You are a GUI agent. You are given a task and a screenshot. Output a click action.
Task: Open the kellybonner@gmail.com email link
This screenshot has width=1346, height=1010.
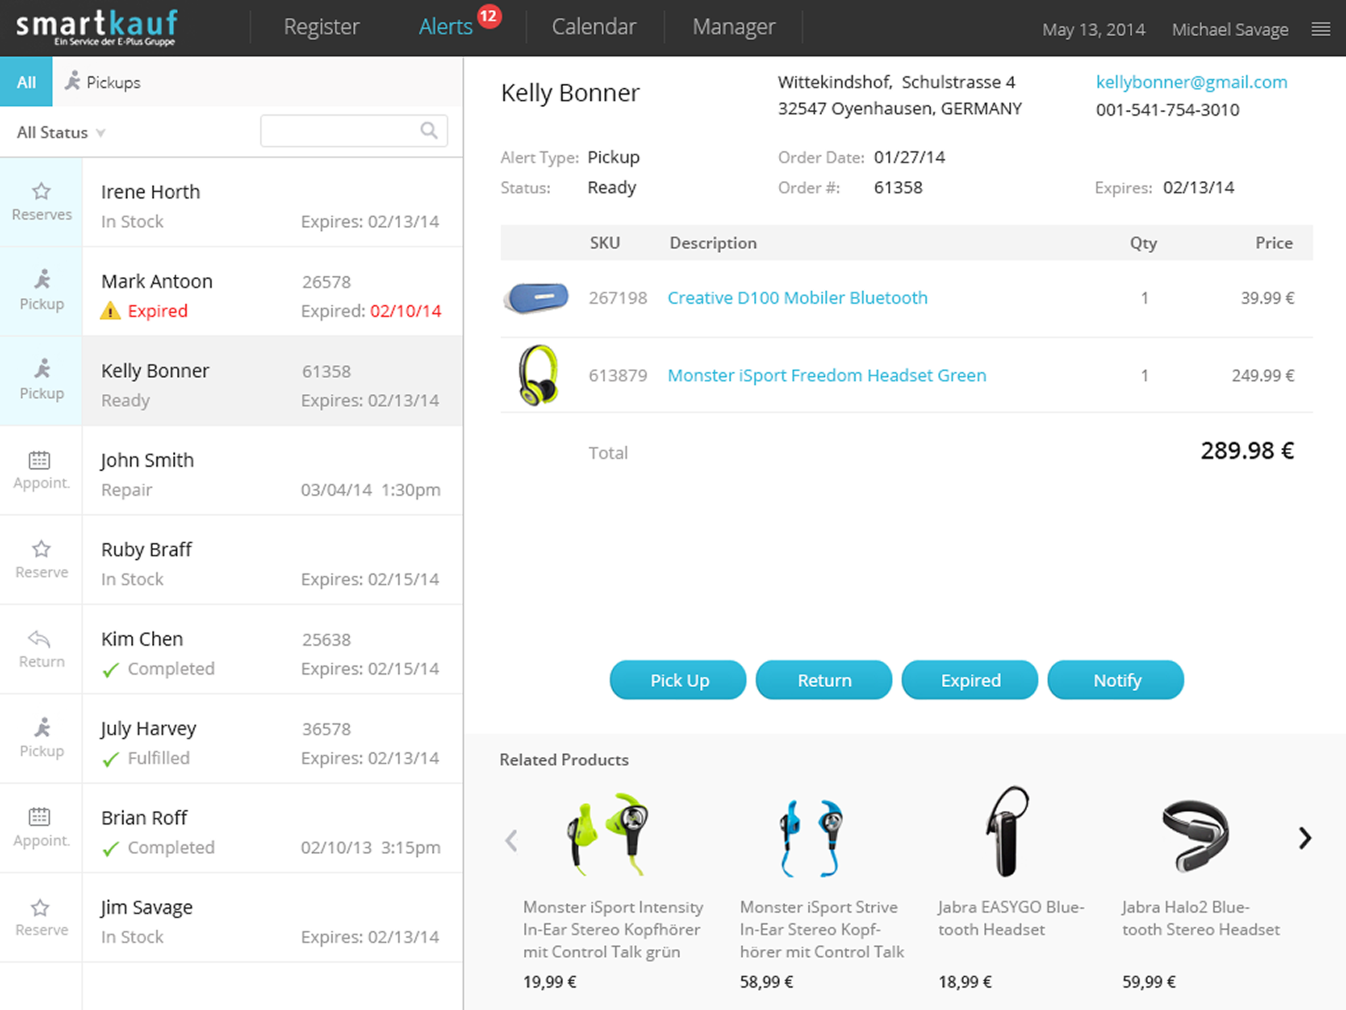tap(1191, 82)
